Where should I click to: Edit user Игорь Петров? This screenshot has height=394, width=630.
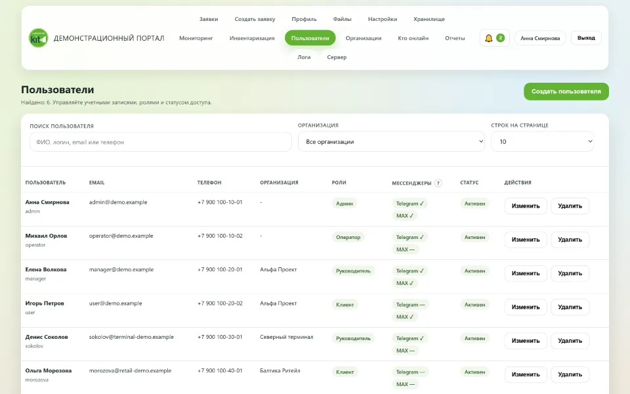point(526,307)
